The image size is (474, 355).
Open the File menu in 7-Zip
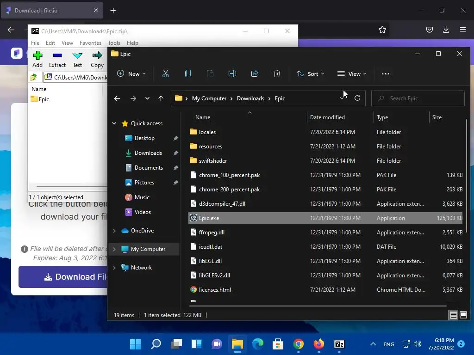(35, 43)
